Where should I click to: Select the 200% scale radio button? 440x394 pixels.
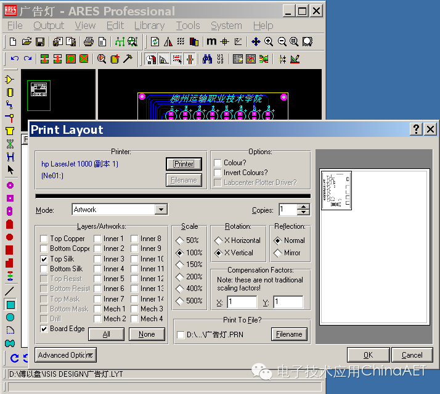(179, 277)
